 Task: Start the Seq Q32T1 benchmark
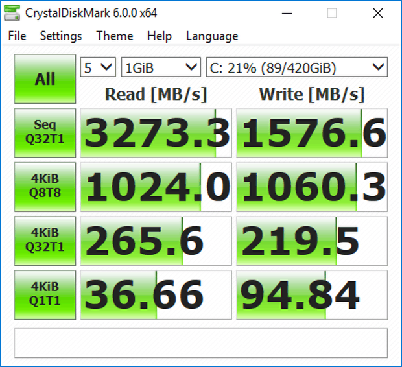(45, 133)
